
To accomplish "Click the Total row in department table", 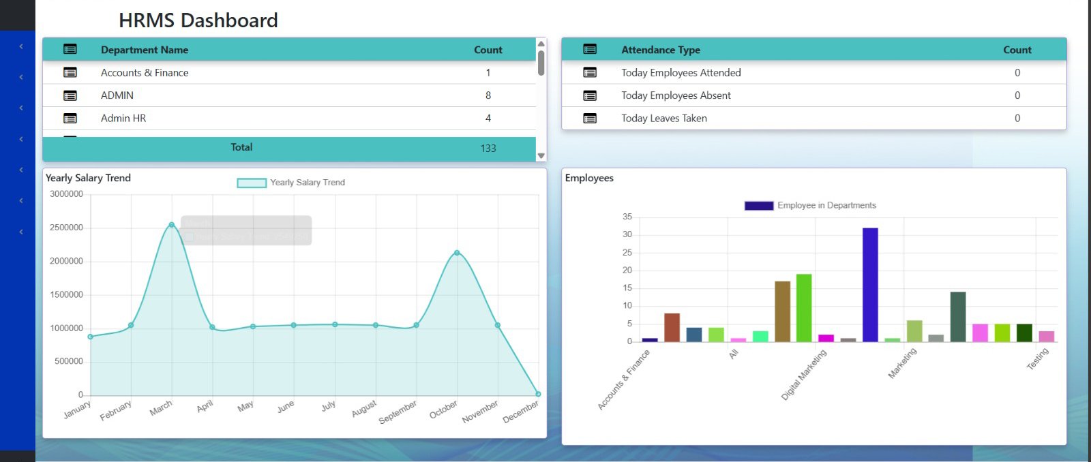I will click(x=241, y=147).
